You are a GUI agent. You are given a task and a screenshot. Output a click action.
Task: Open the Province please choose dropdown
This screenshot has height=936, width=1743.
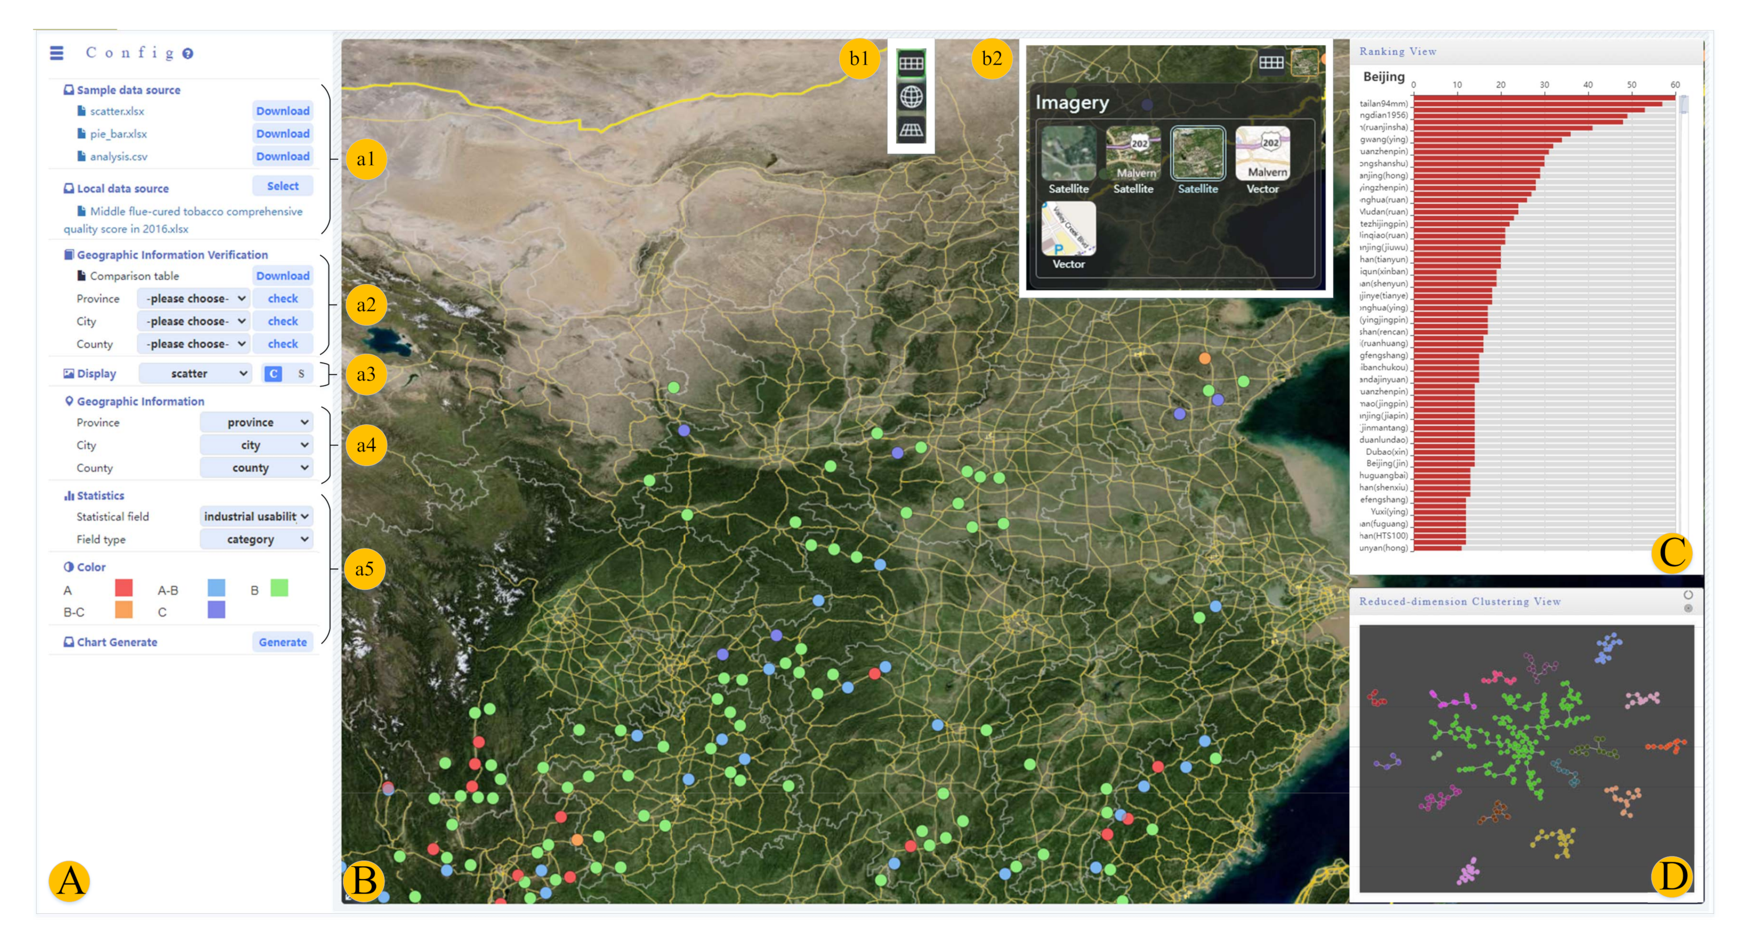pos(195,299)
